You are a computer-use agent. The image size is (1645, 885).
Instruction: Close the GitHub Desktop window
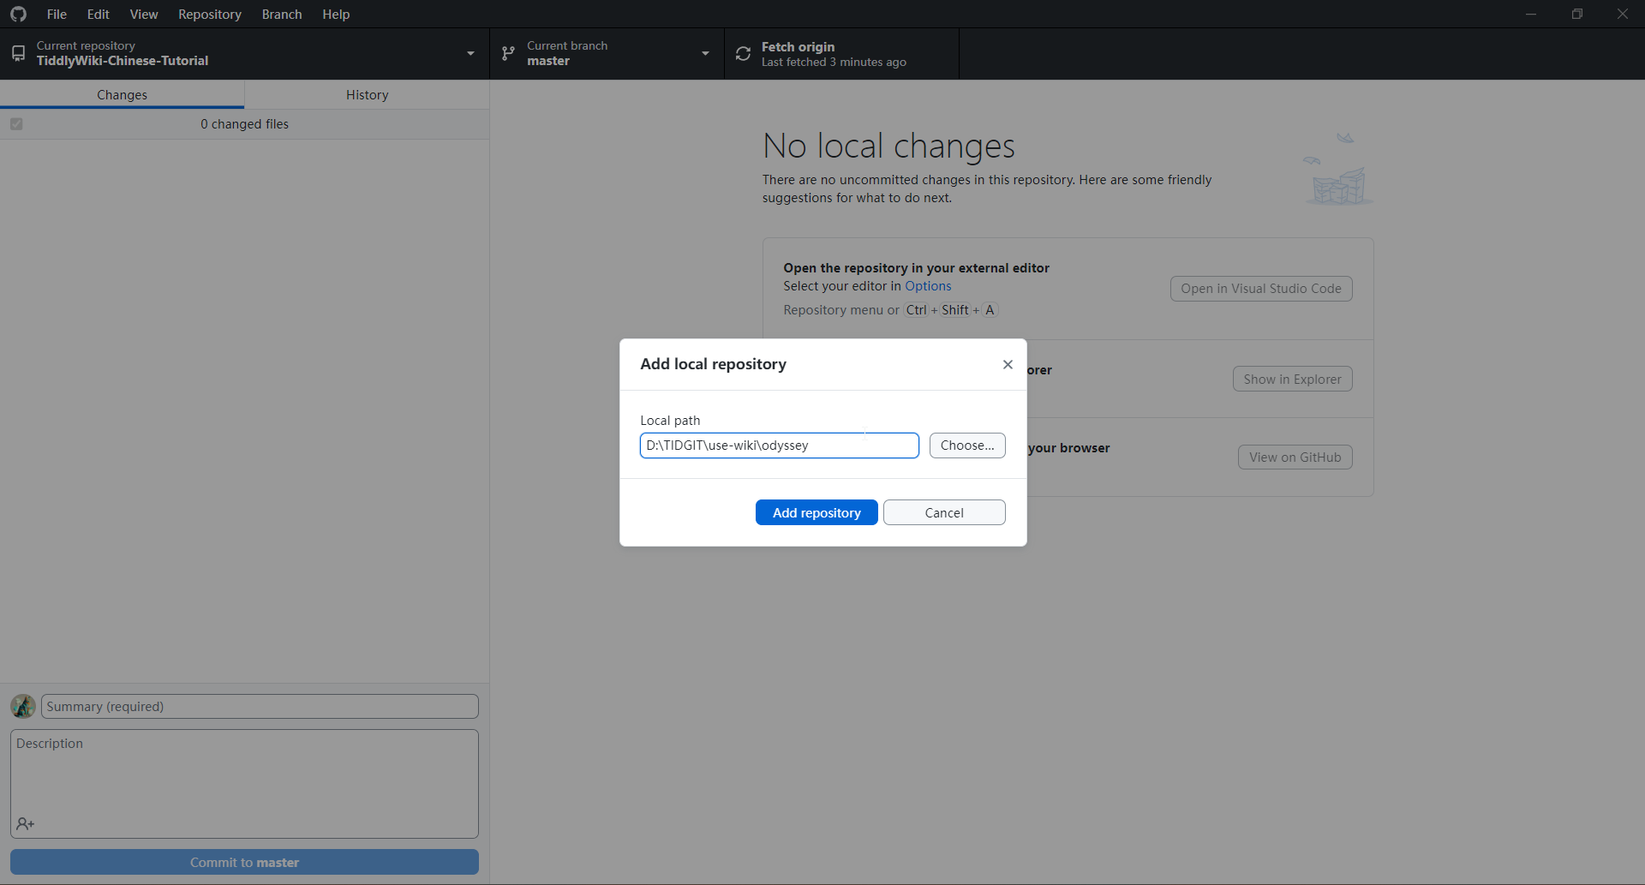click(x=1622, y=14)
